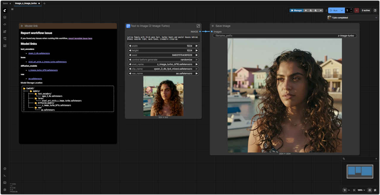Click the Run workflow button
Screen dimensions: 380x195
point(334,10)
